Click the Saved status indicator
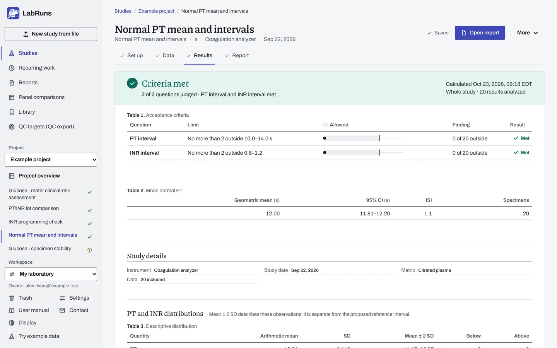Viewport: 557px width, 348px height. coord(438,33)
